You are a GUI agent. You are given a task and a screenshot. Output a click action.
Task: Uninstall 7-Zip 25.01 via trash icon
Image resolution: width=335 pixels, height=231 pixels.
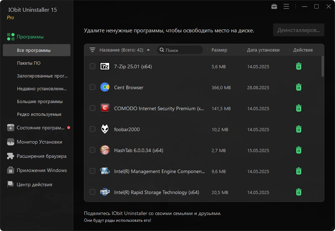point(299,66)
